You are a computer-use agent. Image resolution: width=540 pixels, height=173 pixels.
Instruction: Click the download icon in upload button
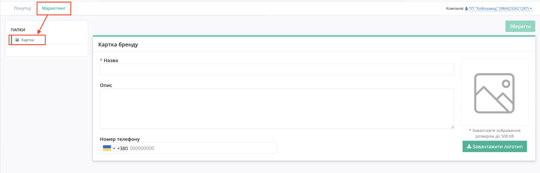click(x=469, y=146)
